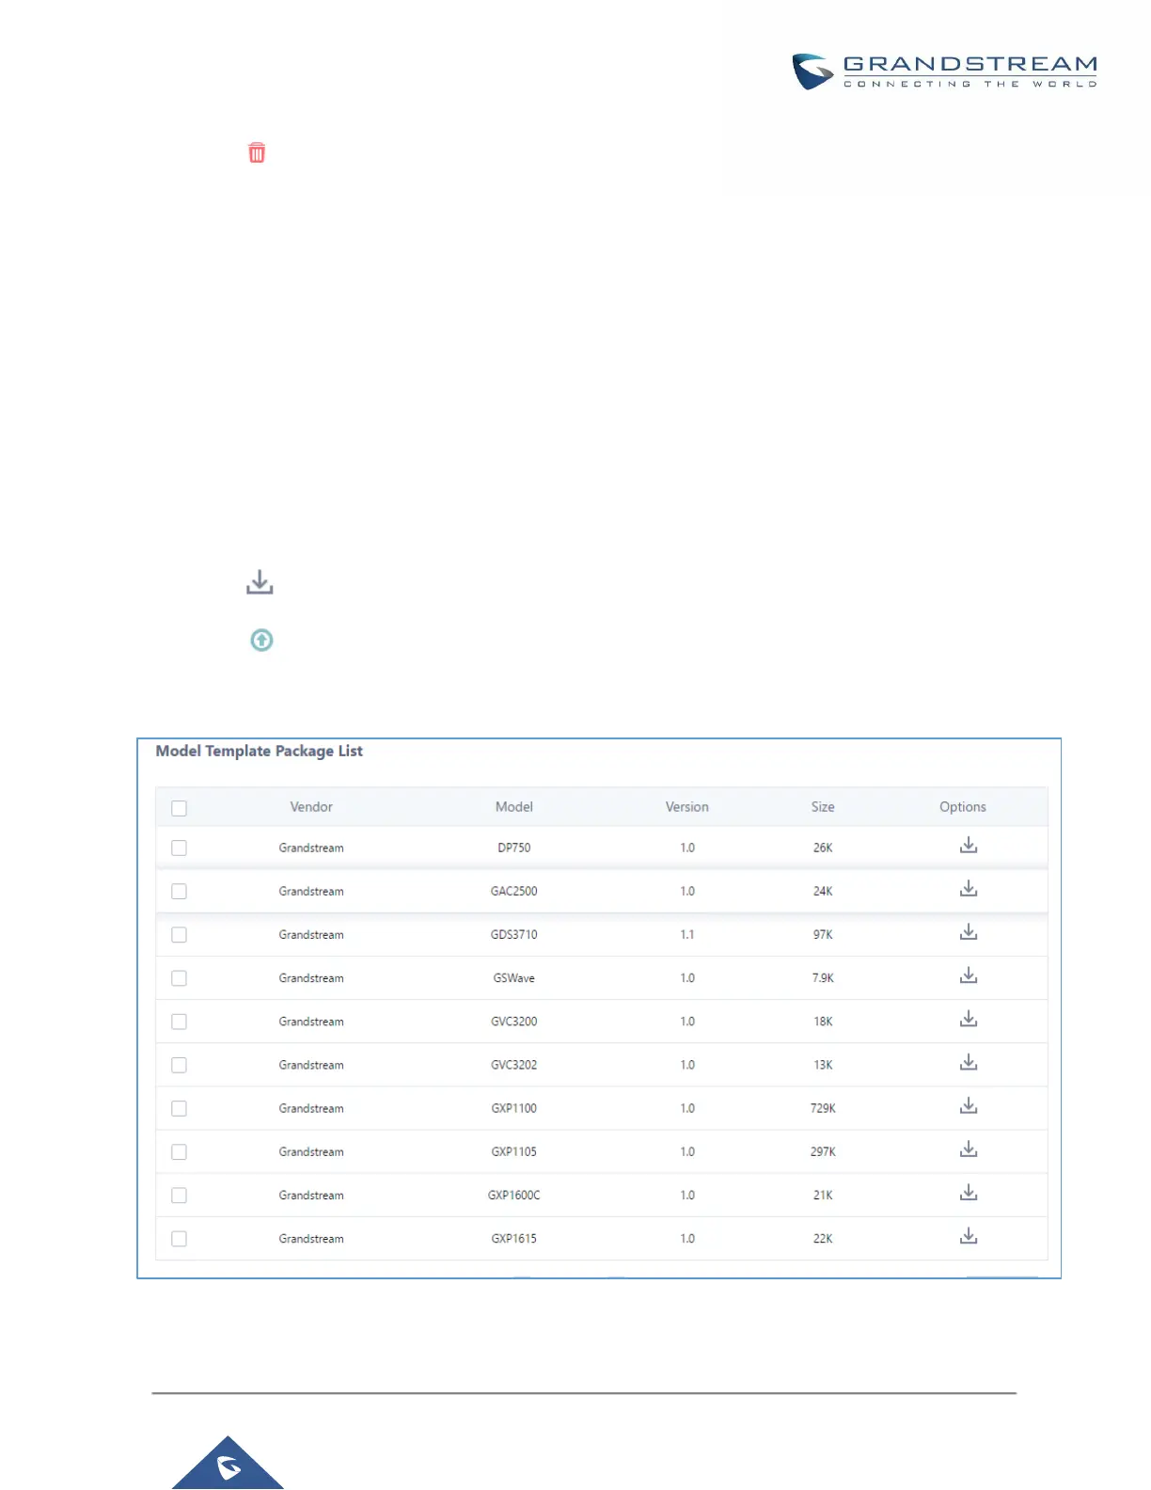Screen dimensions: 1151x1490
Task: Click the GDS3710 model cell
Action: coord(514,935)
